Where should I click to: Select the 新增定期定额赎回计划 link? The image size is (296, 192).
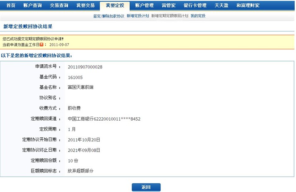(170, 16)
